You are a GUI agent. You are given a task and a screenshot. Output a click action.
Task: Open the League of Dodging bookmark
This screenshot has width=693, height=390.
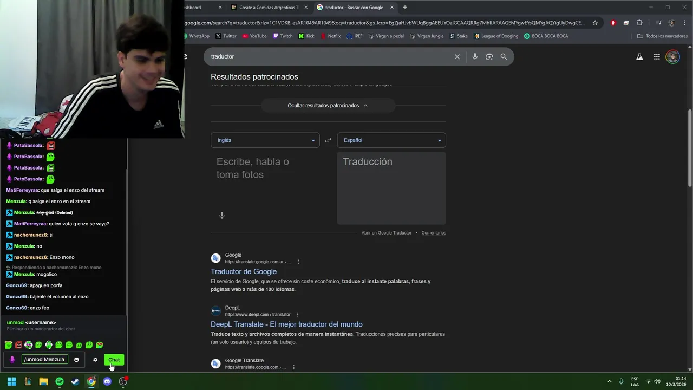pyautogui.click(x=496, y=36)
